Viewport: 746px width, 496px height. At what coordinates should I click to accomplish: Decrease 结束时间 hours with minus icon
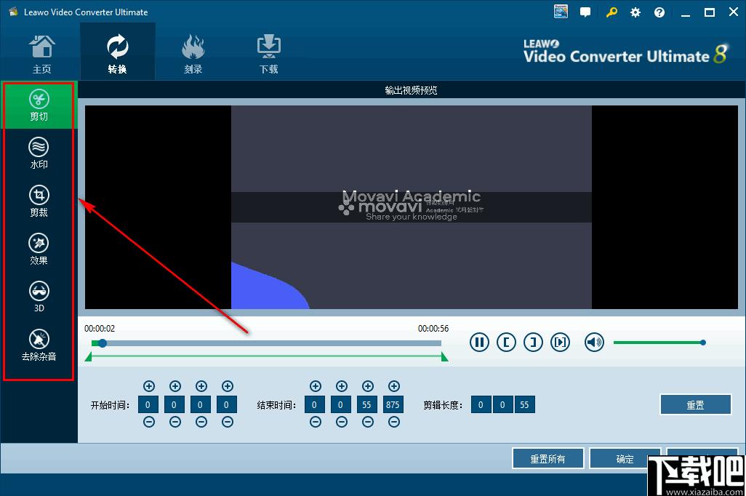pos(316,422)
